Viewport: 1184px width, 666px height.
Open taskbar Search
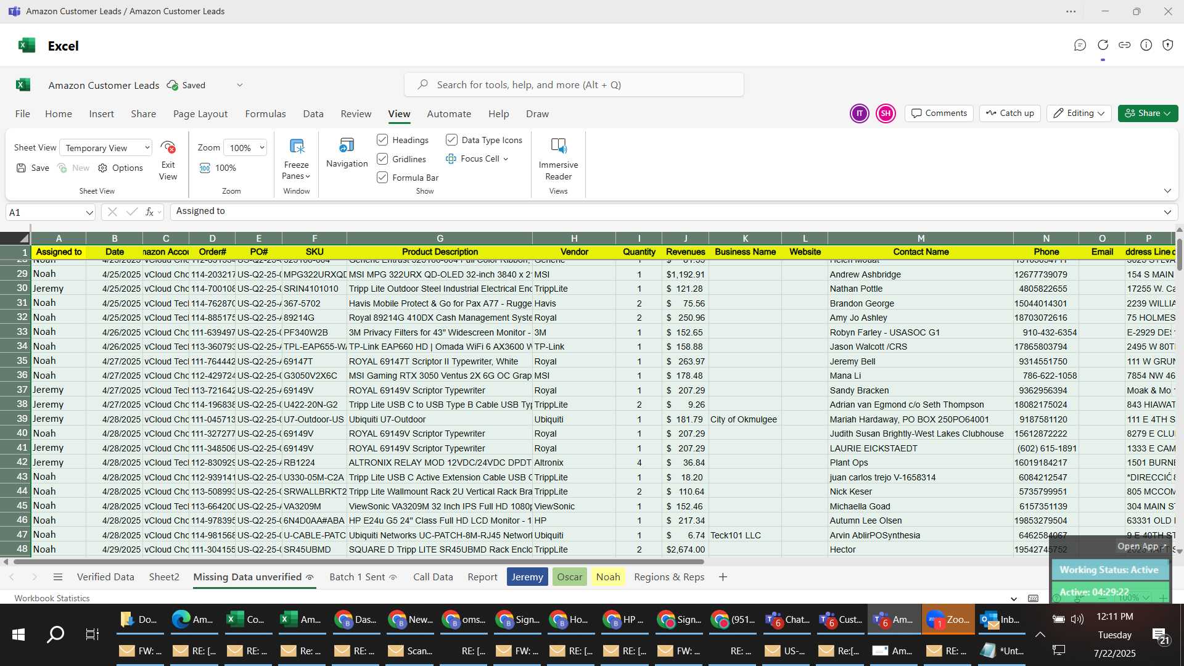pyautogui.click(x=55, y=634)
